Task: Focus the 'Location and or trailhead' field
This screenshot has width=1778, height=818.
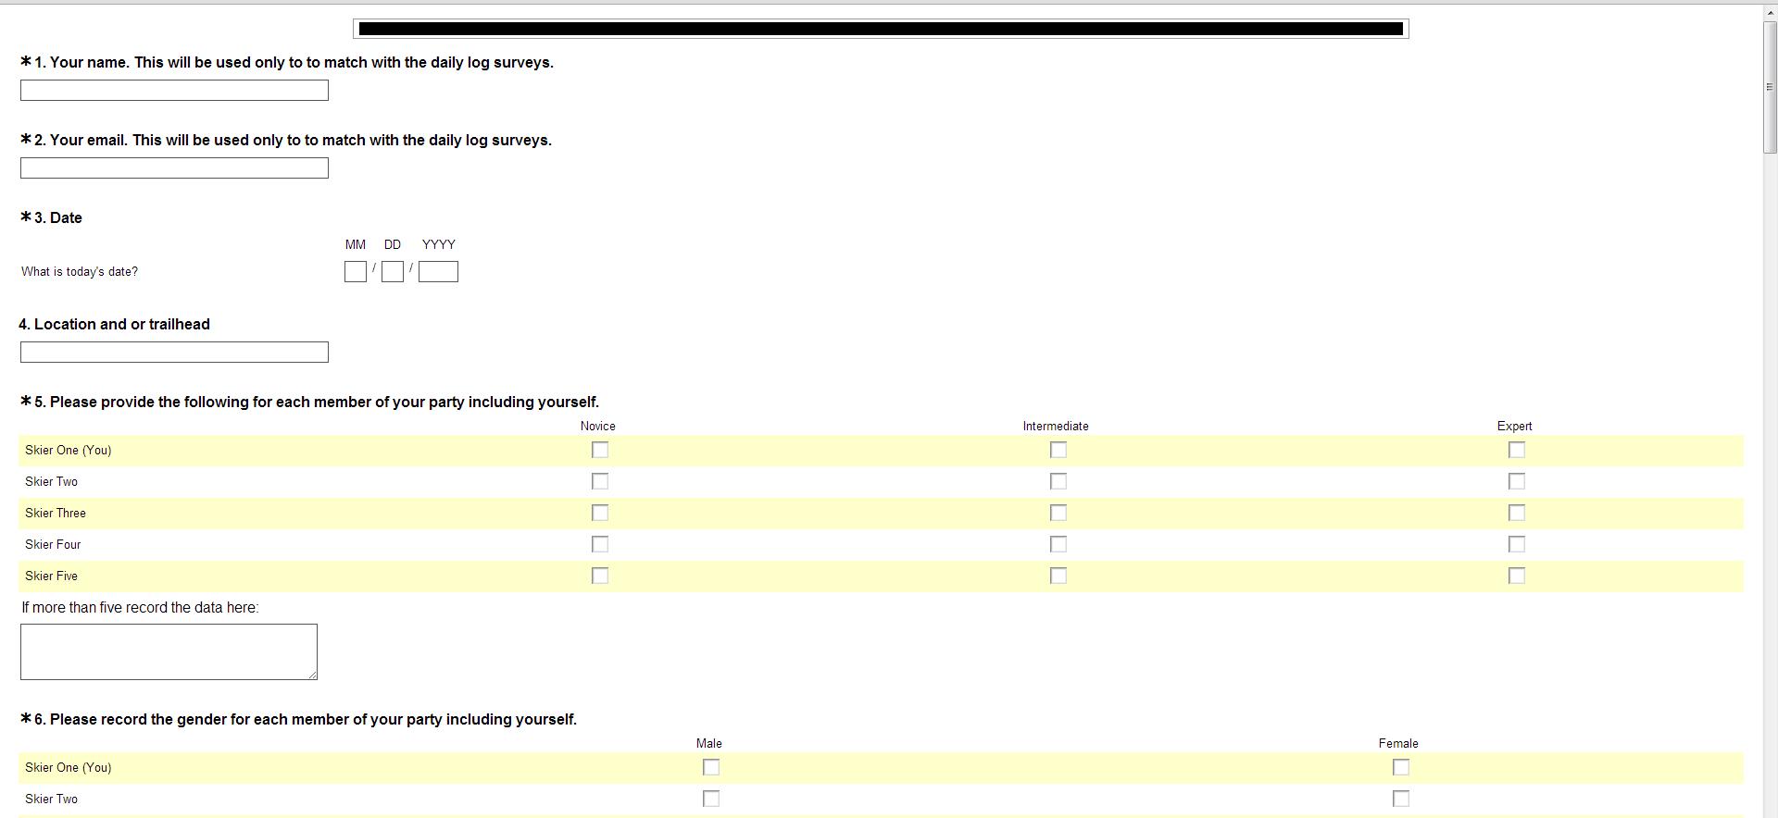Action: point(174,352)
